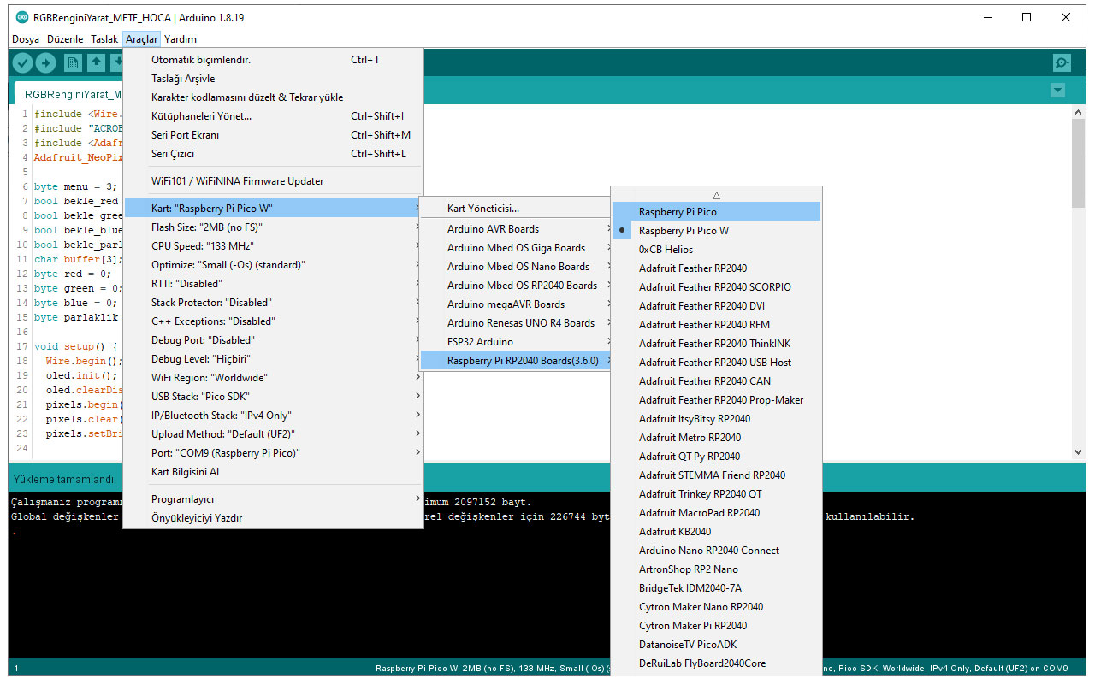
Task: Expand CPU Speed 133 MHz submenu
Action: [273, 246]
